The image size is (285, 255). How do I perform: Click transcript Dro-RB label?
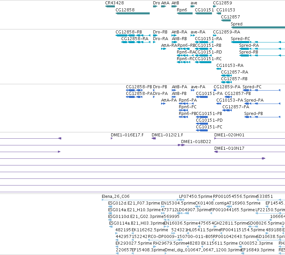pos(160,32)
